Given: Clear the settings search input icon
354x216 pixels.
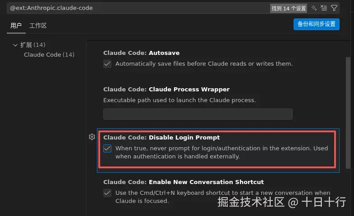Looking at the screenshot, I should click(x=324, y=8).
